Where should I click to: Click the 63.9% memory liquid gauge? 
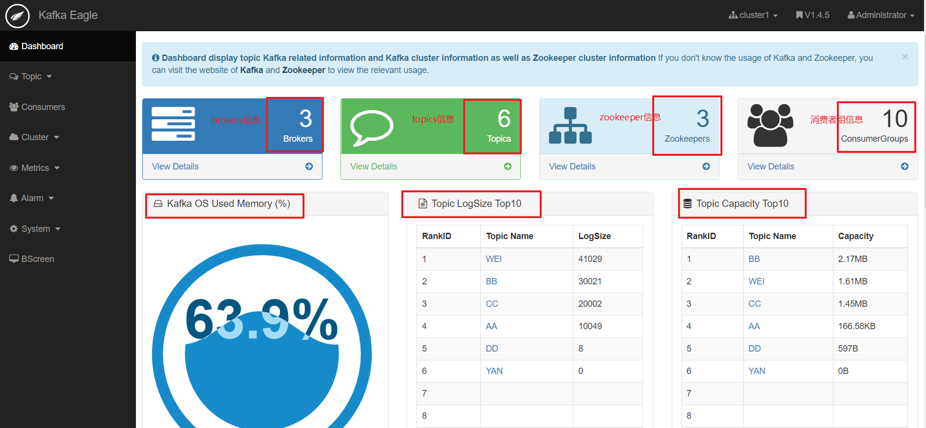(x=262, y=336)
